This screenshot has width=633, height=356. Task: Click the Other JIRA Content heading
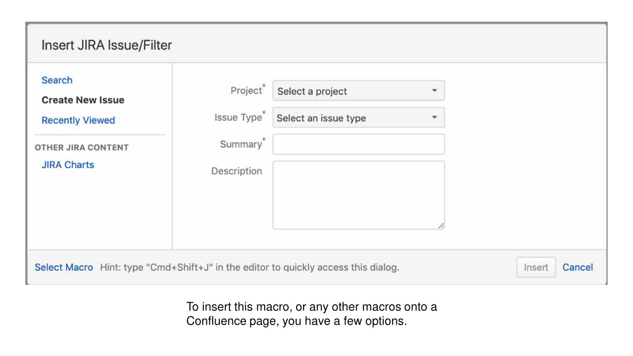(x=82, y=147)
